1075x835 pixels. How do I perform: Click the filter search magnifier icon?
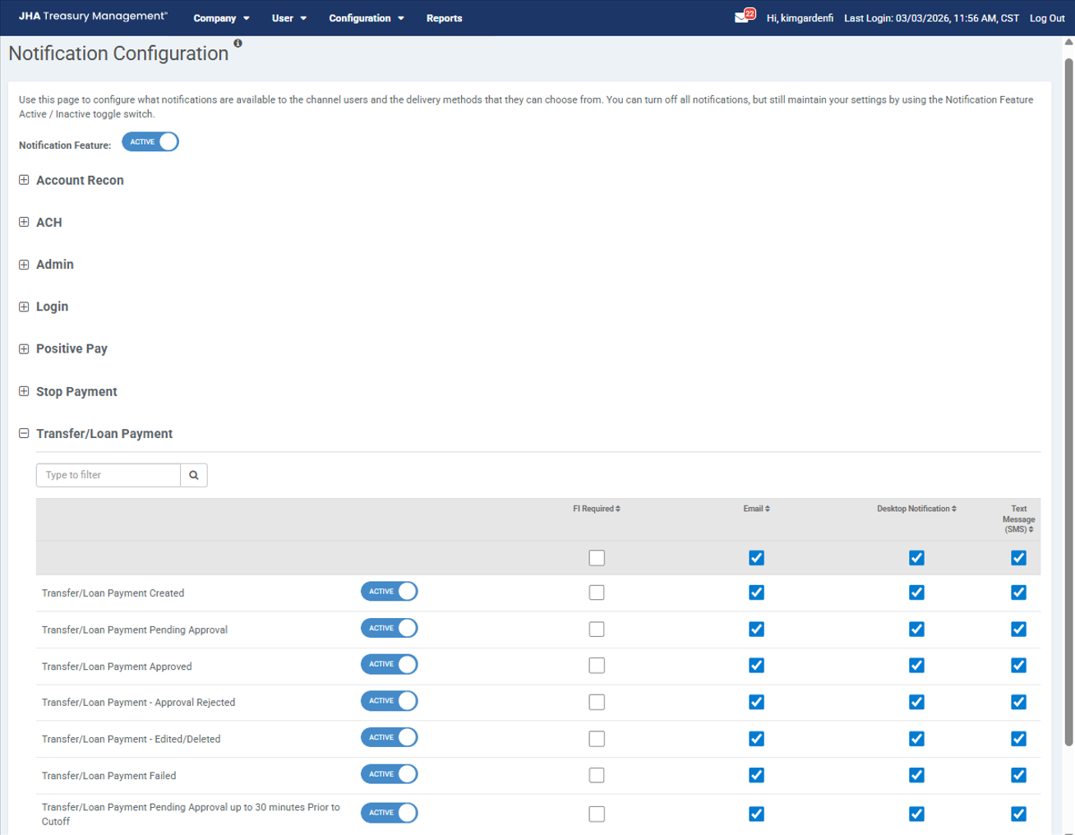point(194,475)
